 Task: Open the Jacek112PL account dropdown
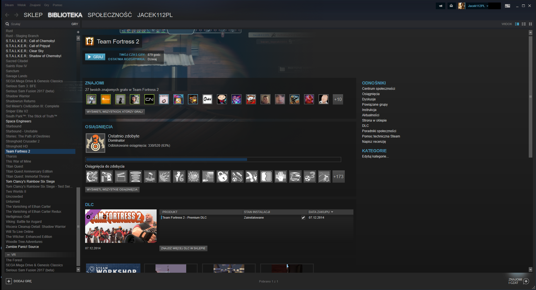(x=478, y=6)
